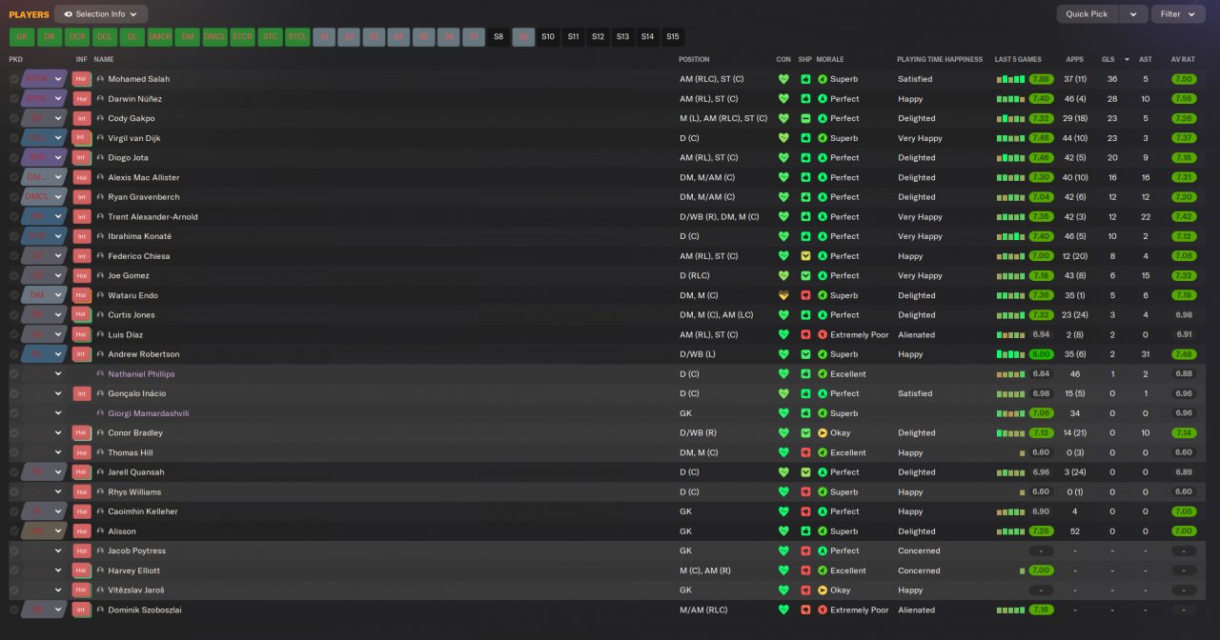Toggle picked checkmark for Dominik Szoboszlai
Image resolution: width=1220 pixels, height=640 pixels.
click(13, 610)
